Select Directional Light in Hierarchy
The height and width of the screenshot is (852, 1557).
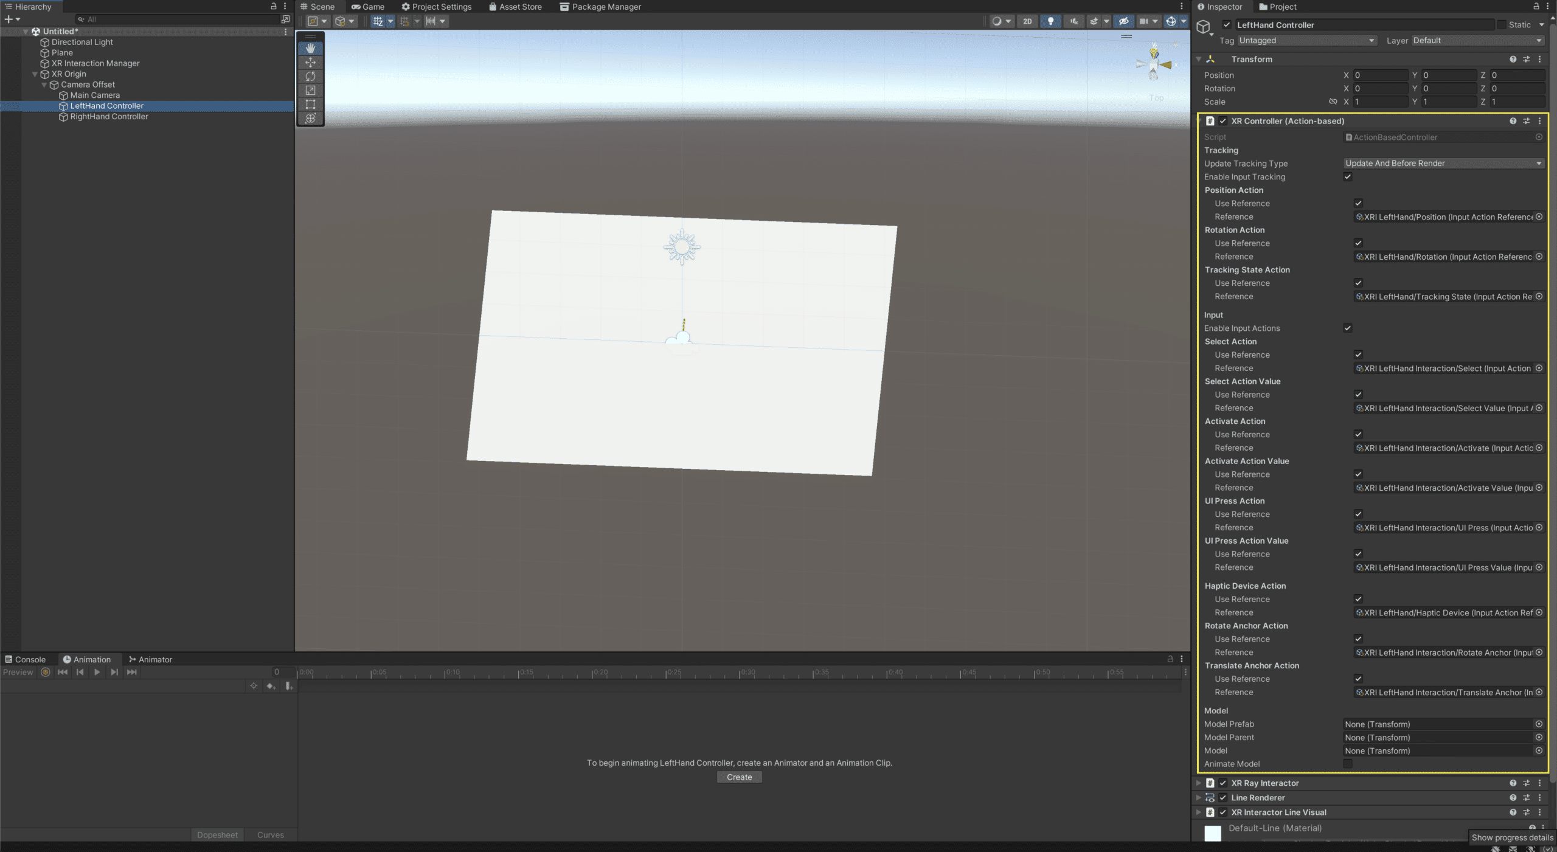tap(82, 42)
